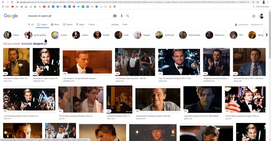
Task: Select the Images tab
Action: pos(42,24)
